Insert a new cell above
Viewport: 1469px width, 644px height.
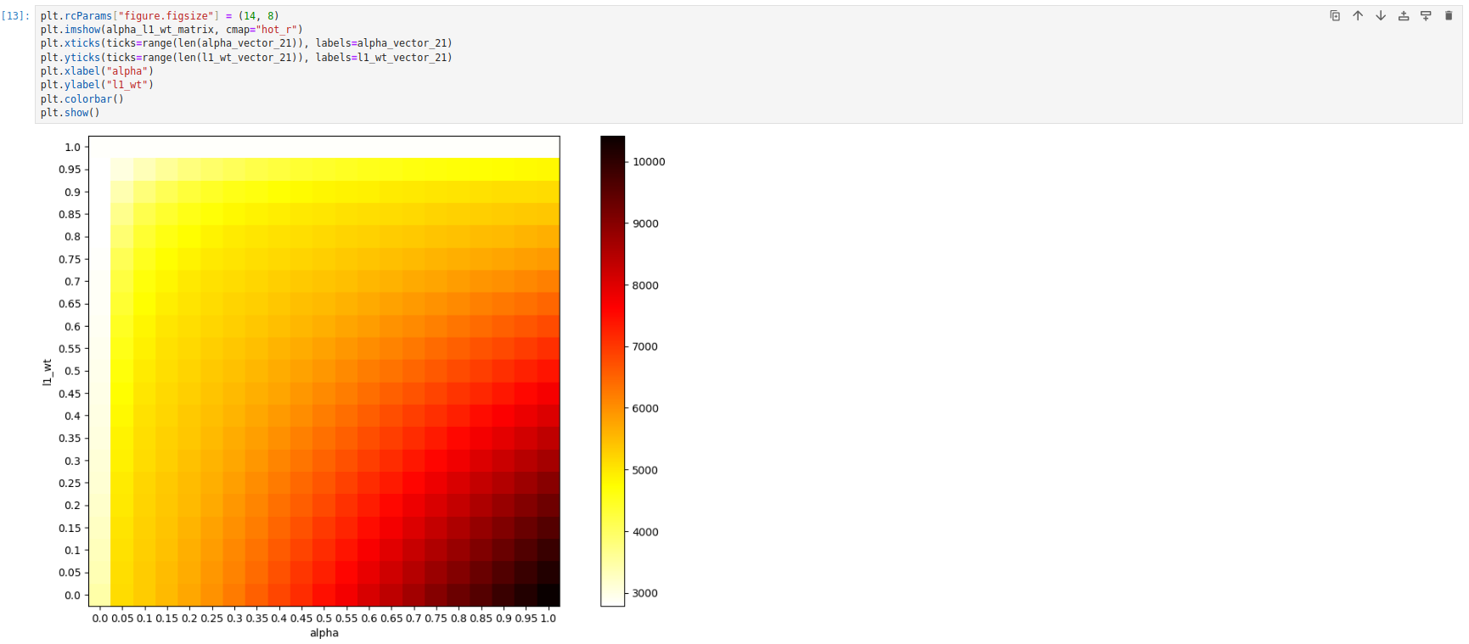(1404, 16)
